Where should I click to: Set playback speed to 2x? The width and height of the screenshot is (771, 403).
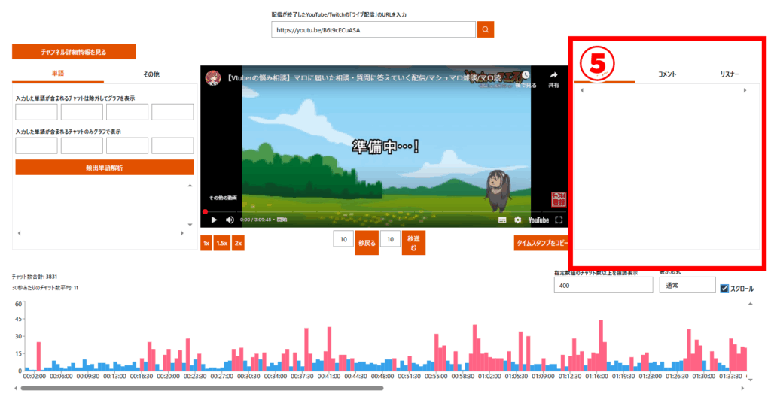pyautogui.click(x=238, y=244)
